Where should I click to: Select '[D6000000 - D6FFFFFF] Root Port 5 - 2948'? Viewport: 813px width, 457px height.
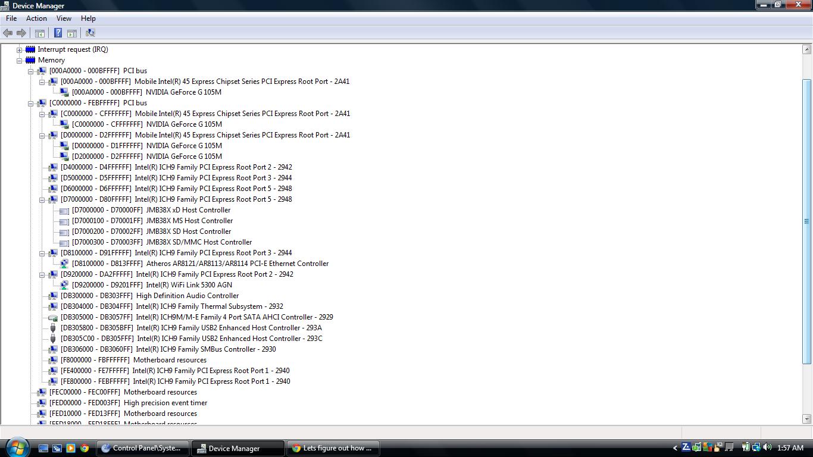(176, 189)
